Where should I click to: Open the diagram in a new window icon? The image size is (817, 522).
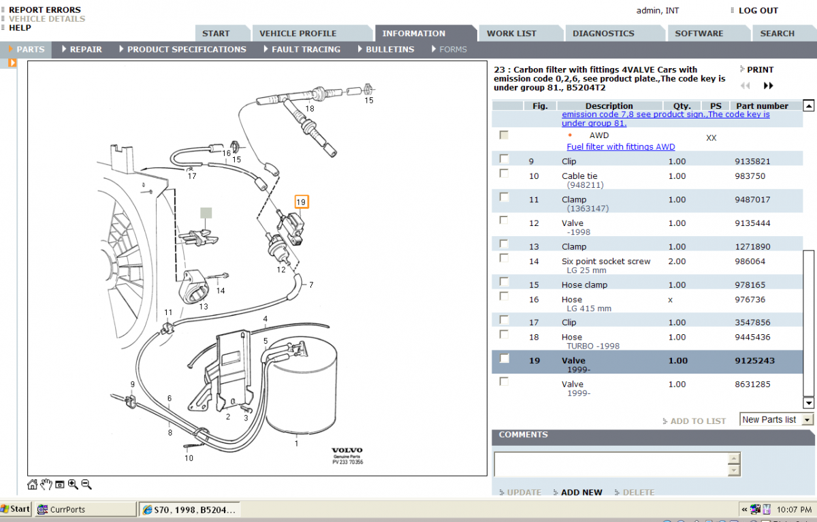60,485
